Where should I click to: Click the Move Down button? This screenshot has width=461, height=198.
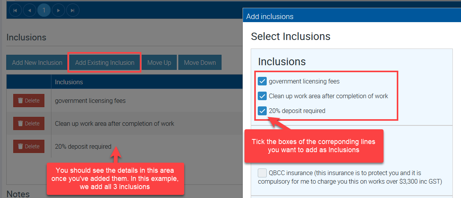click(x=200, y=63)
